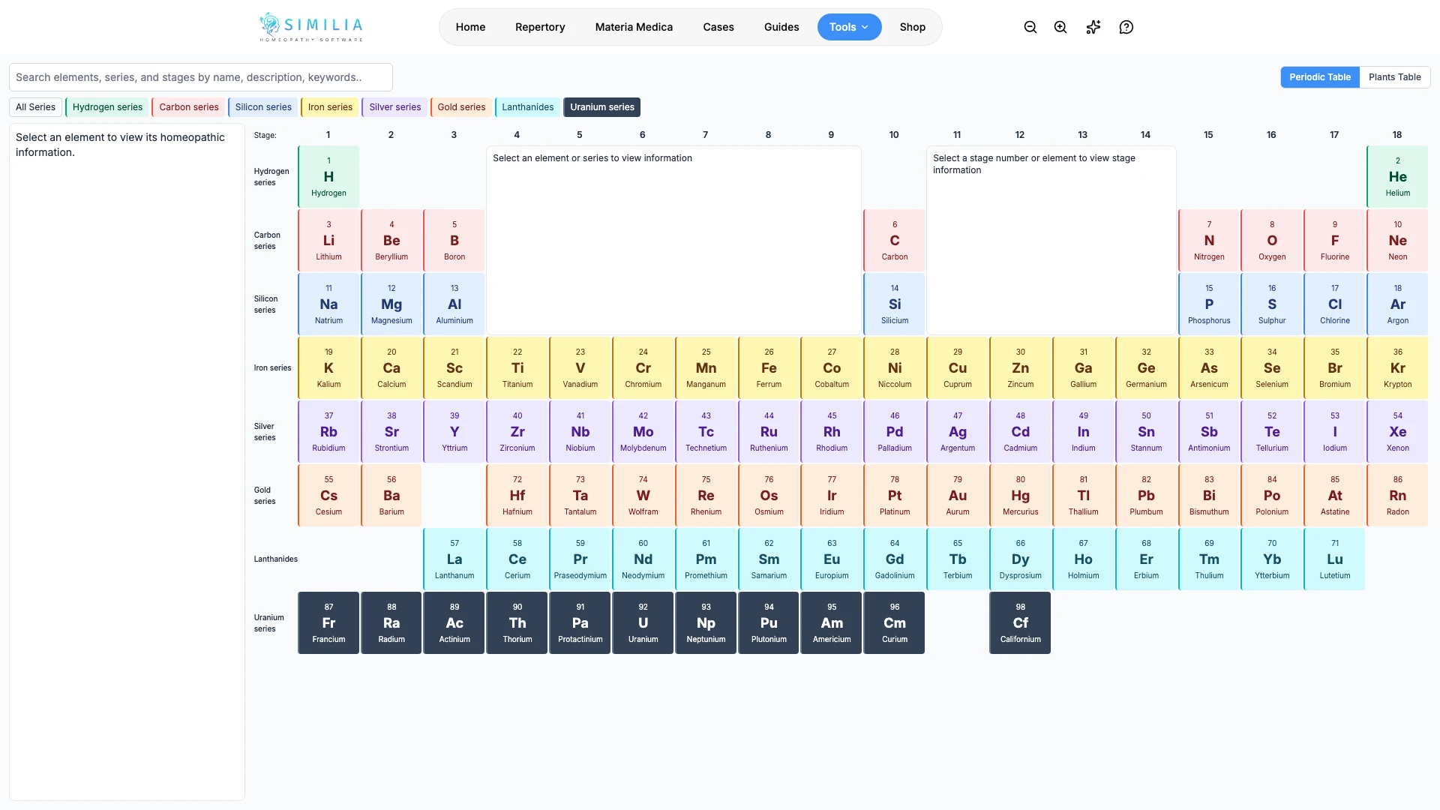This screenshot has width=1440, height=810.
Task: Click the Lanthanides row label
Action: [x=275, y=559]
